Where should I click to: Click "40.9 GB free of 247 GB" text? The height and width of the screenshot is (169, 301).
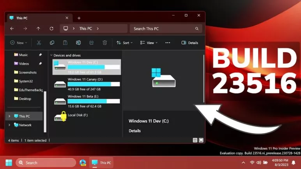84,89
